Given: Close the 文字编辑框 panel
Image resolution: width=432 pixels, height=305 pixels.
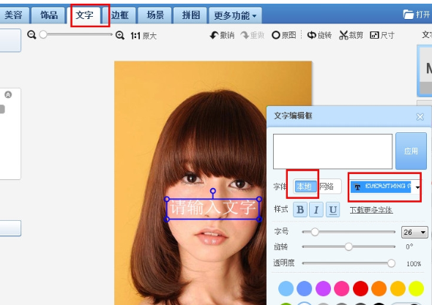Looking at the screenshot, I should coord(420,117).
